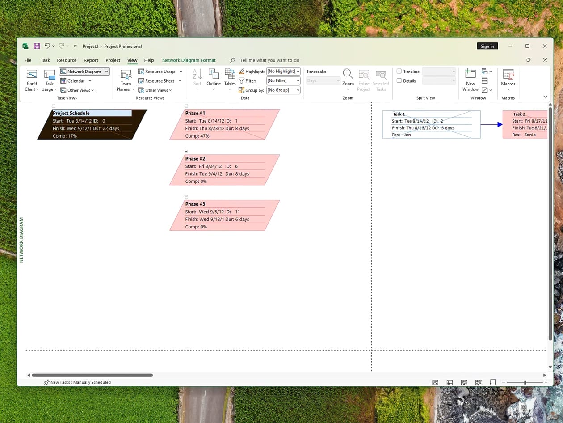The width and height of the screenshot is (563, 423).
Task: Click the Team Planner icon
Action: point(126,75)
